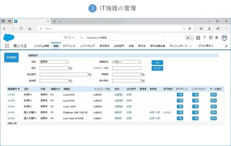
Task: Go to the browser home page icon
Action: click(30, 29)
